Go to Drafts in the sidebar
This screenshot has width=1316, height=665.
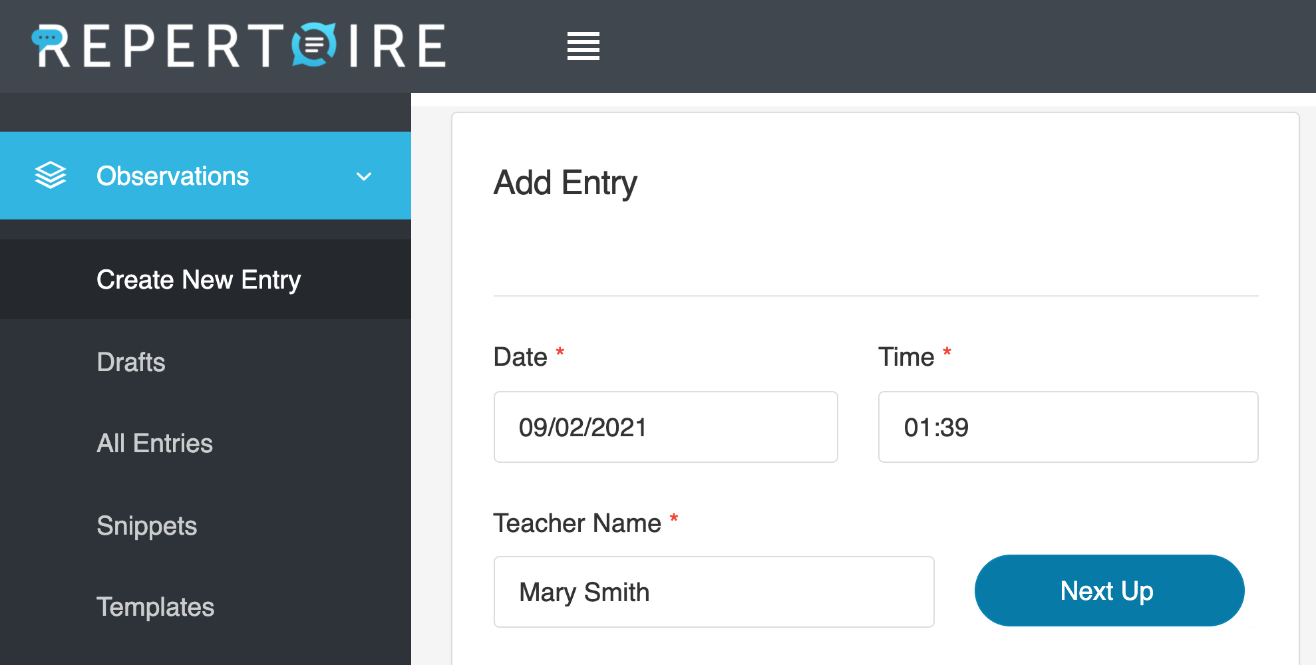pos(130,362)
